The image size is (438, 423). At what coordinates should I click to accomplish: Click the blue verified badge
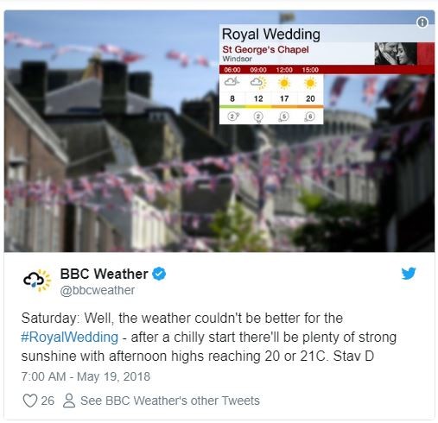pyautogui.click(x=159, y=274)
